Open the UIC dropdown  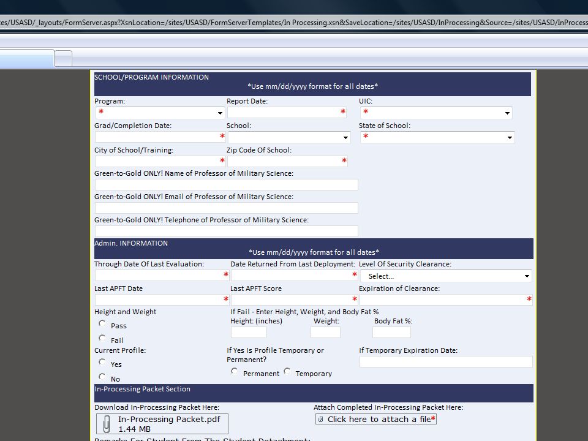coord(436,113)
